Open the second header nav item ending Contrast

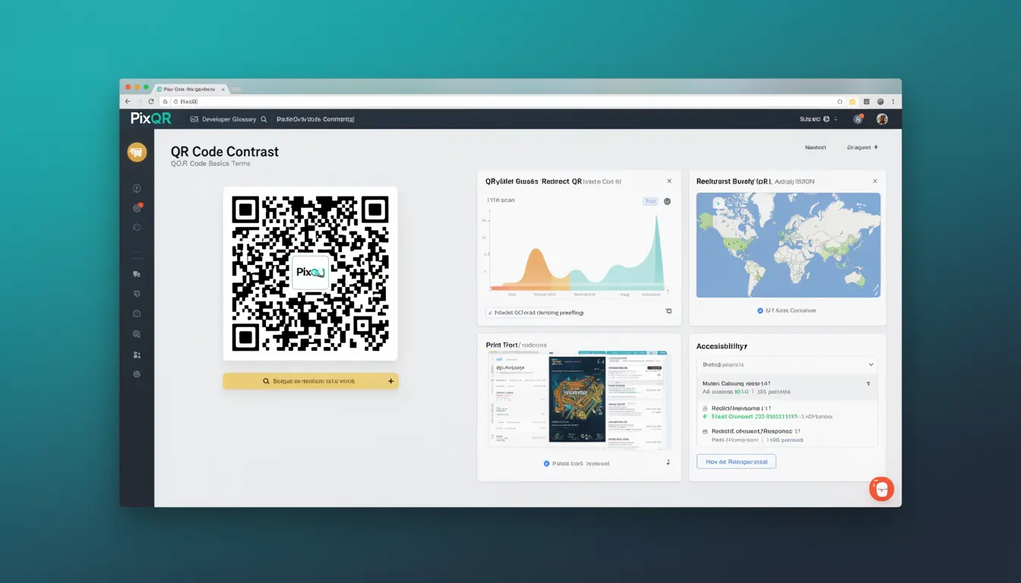[x=315, y=119]
